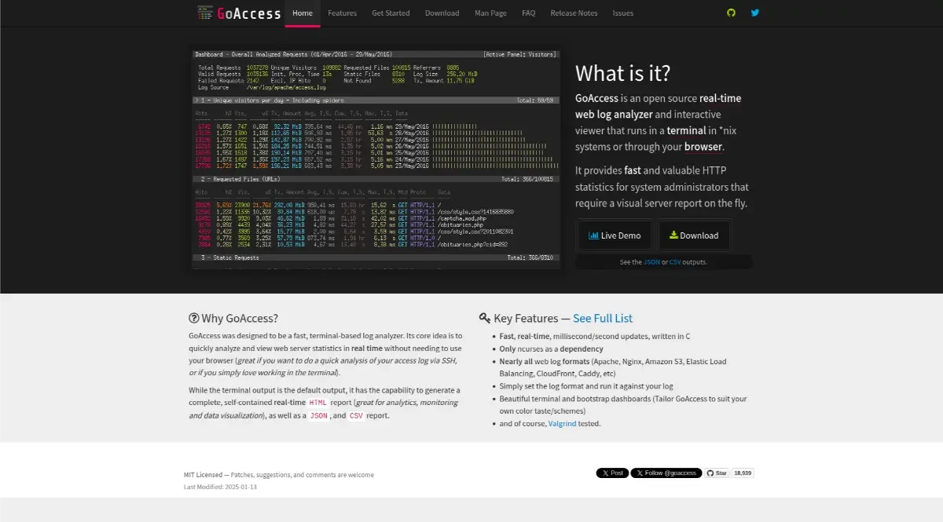Click the X Follow @goaccess button
The image size is (943, 522).
666,473
